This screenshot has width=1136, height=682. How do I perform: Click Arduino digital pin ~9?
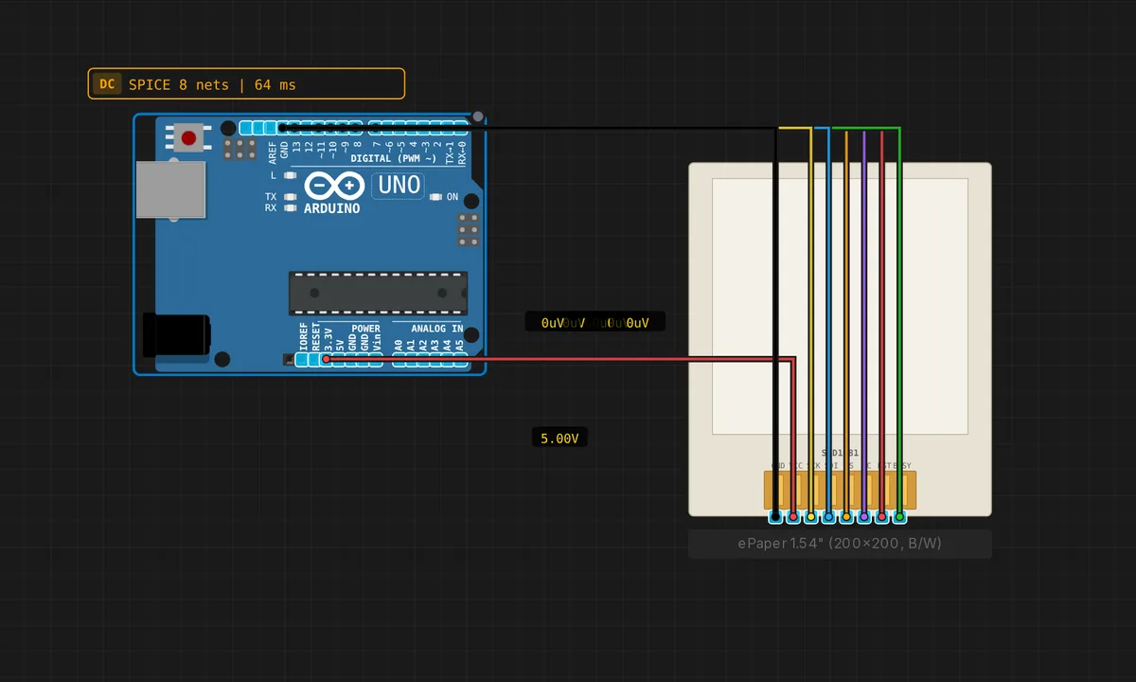tap(344, 128)
